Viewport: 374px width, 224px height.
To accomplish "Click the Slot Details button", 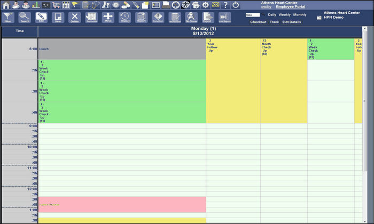I will (292, 22).
